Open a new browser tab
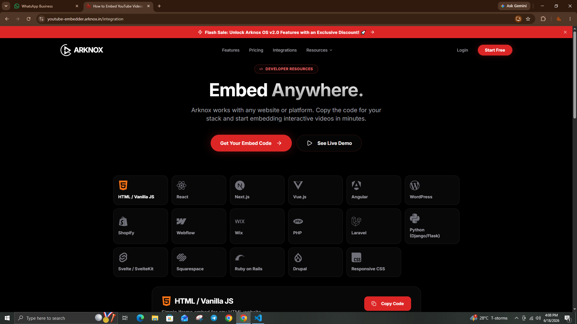577x324 pixels. click(159, 6)
